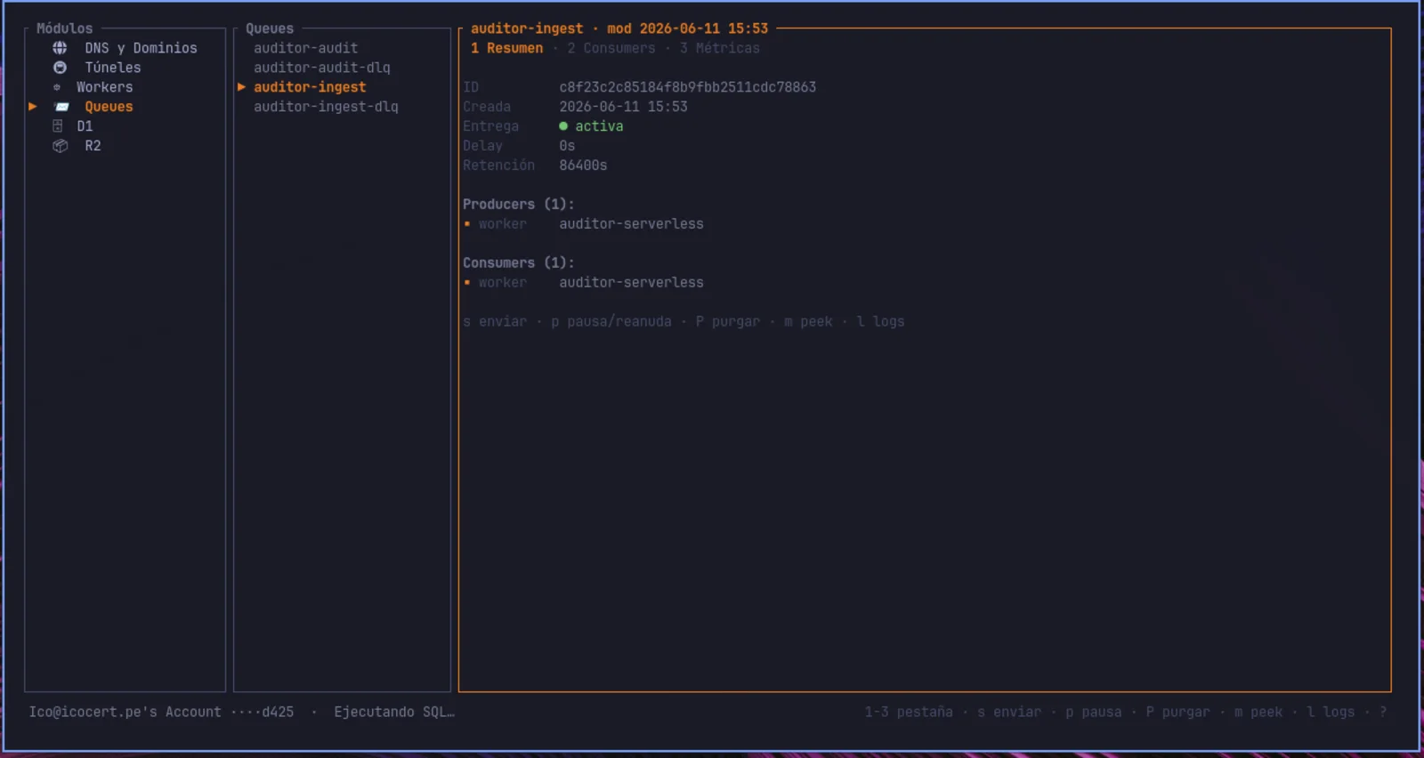Open the Túneles module
The image size is (1424, 758).
click(x=113, y=68)
